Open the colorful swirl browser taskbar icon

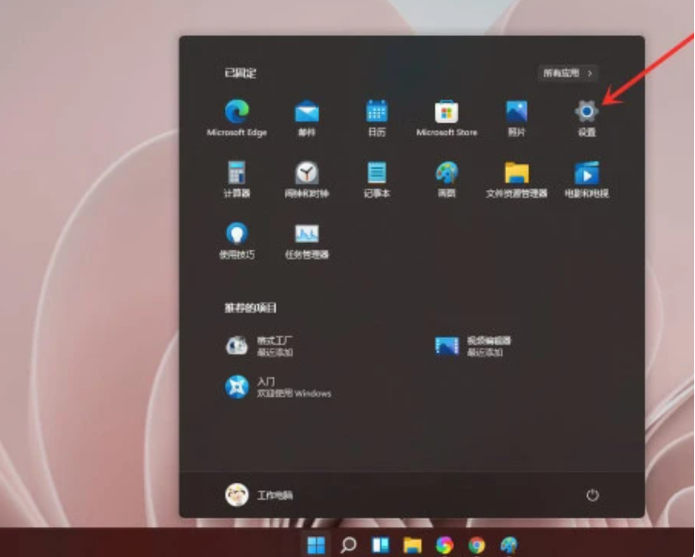[x=445, y=545]
